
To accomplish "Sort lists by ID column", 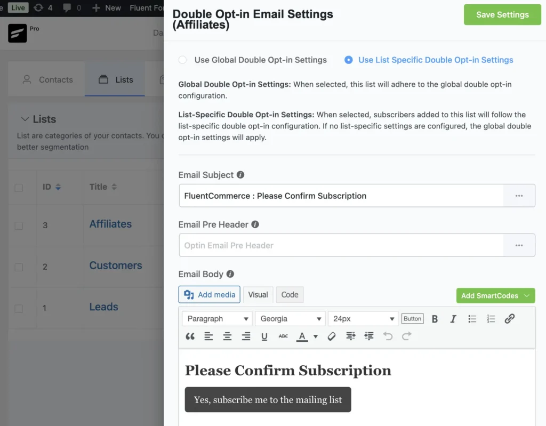I will tap(52, 187).
